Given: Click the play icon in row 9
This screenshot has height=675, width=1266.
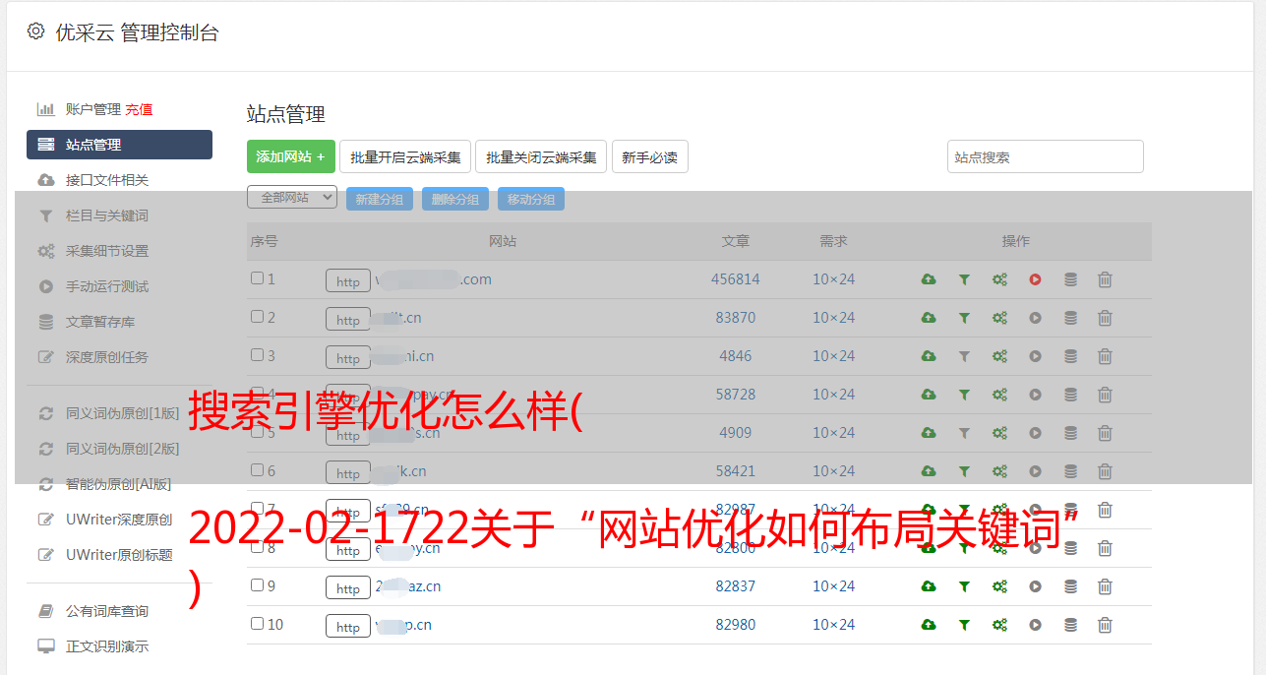Looking at the screenshot, I should (x=1035, y=586).
